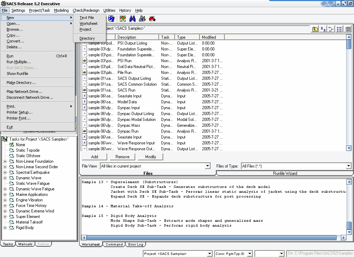Click the Wave Response Input file icon

[x=85, y=143]
